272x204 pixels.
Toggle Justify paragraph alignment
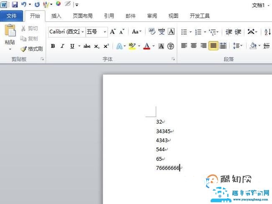click(213, 46)
